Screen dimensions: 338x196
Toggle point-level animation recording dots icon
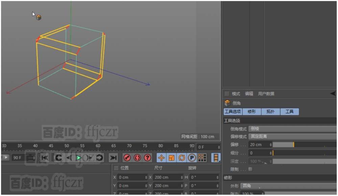(201, 158)
